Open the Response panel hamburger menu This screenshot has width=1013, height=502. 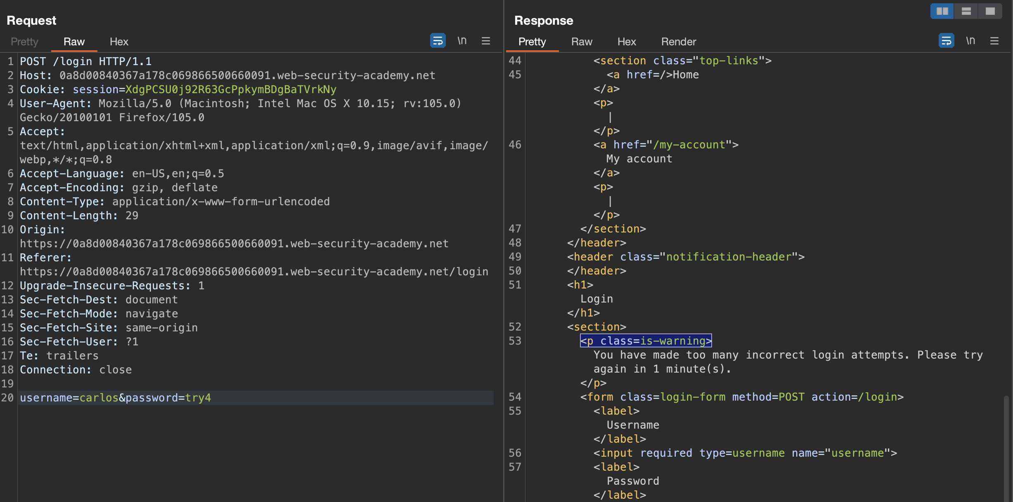pyautogui.click(x=994, y=41)
